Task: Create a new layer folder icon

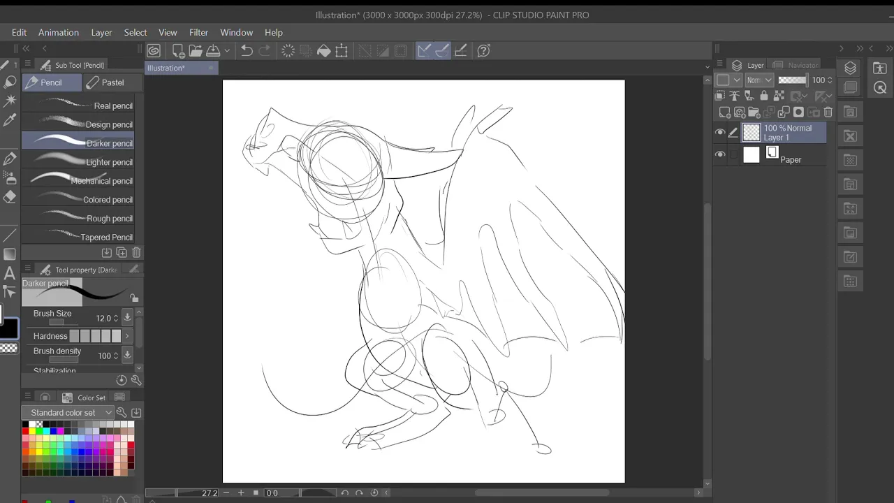Action: pyautogui.click(x=754, y=112)
